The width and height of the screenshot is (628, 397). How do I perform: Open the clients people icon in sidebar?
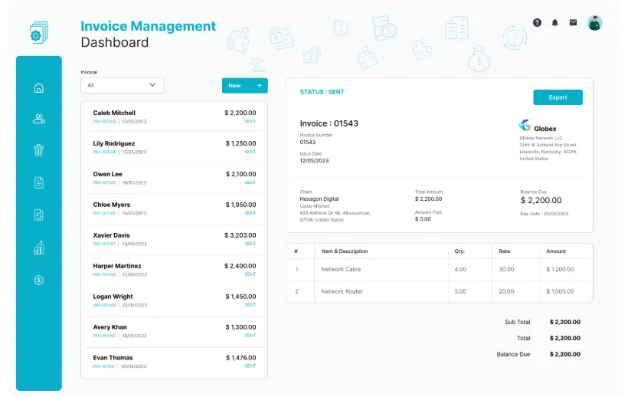tap(39, 119)
